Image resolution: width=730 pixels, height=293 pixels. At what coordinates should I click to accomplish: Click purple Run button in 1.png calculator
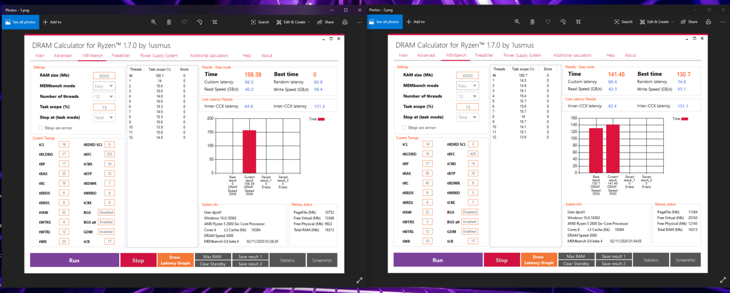pos(74,260)
